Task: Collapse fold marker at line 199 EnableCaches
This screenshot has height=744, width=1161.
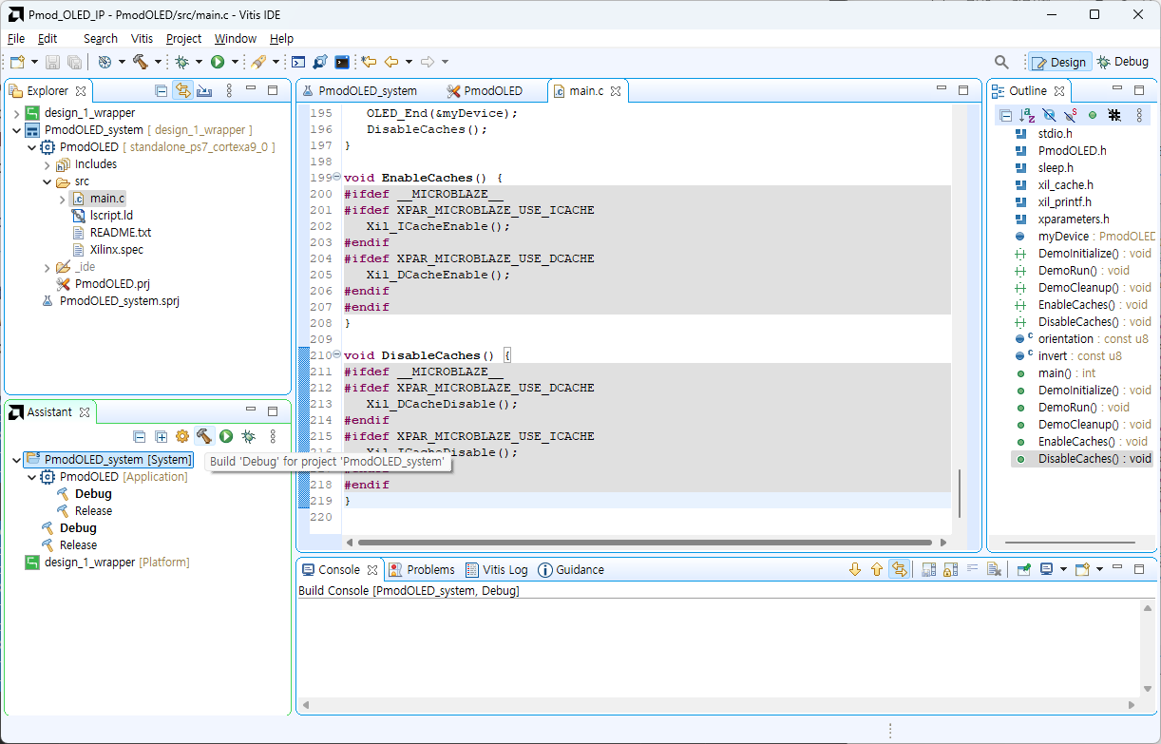Action: [x=336, y=178]
